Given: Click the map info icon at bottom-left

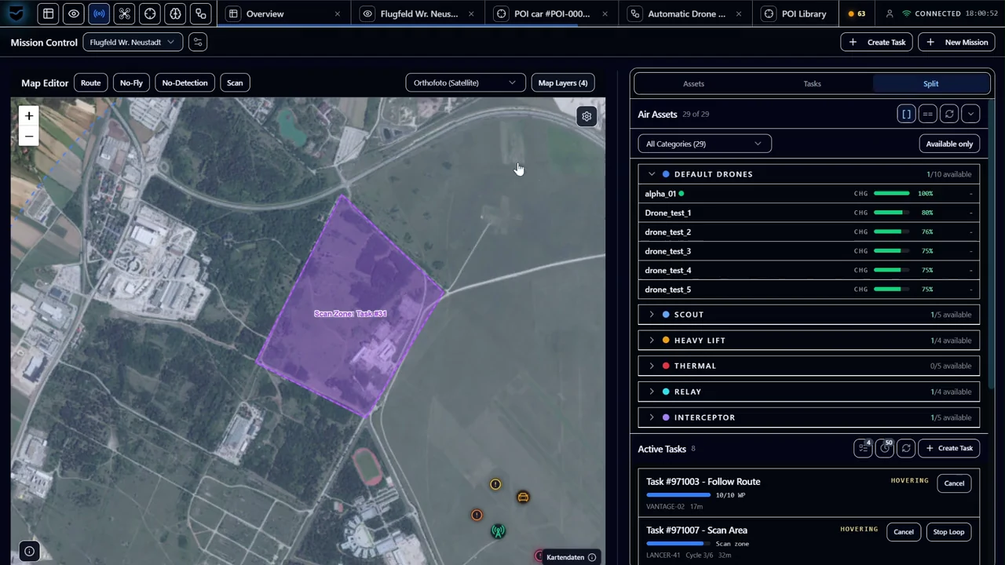Looking at the screenshot, I should (29, 551).
